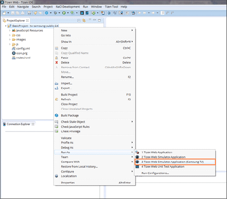Open the NaCl Development menu

[x=68, y=7]
